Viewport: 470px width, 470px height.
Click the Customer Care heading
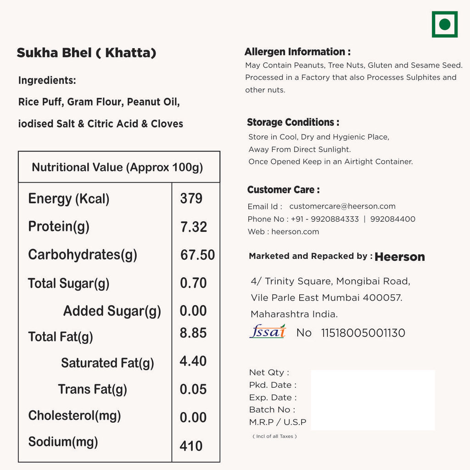click(283, 190)
